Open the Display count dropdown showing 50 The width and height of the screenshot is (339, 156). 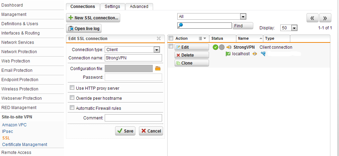289,28
